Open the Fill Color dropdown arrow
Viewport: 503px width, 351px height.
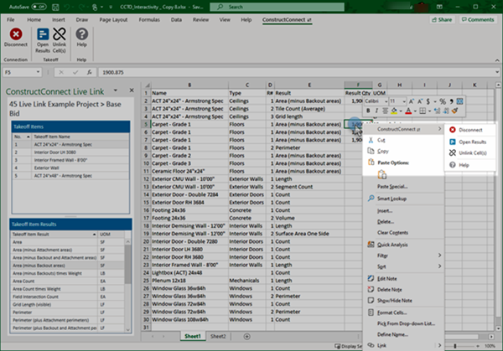point(401,111)
